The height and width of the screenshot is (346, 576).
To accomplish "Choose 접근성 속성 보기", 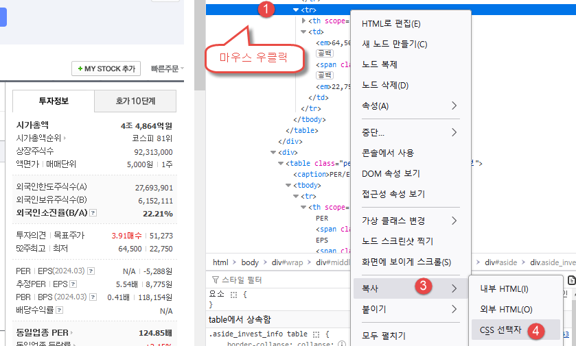I will pos(411,194).
